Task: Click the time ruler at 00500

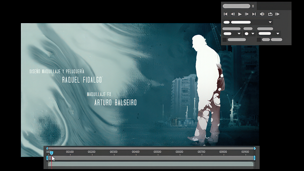Action: 158,152
